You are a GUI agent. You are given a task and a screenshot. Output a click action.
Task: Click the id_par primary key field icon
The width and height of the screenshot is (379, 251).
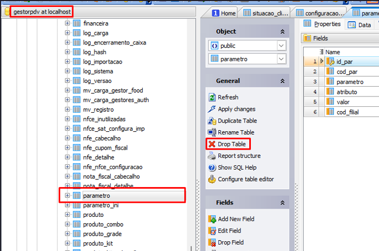coord(330,62)
